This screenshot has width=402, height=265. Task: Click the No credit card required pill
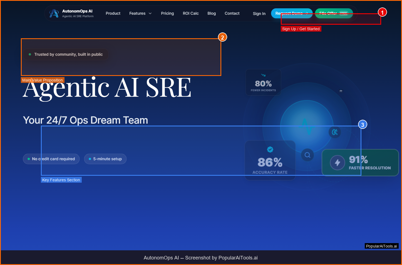click(x=51, y=159)
